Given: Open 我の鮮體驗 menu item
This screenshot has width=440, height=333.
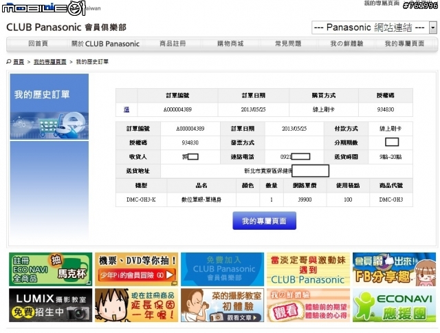Looking at the screenshot, I should coord(346,43).
